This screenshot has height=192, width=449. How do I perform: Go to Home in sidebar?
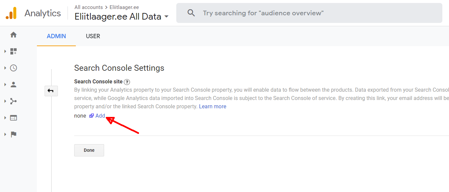(x=13, y=35)
